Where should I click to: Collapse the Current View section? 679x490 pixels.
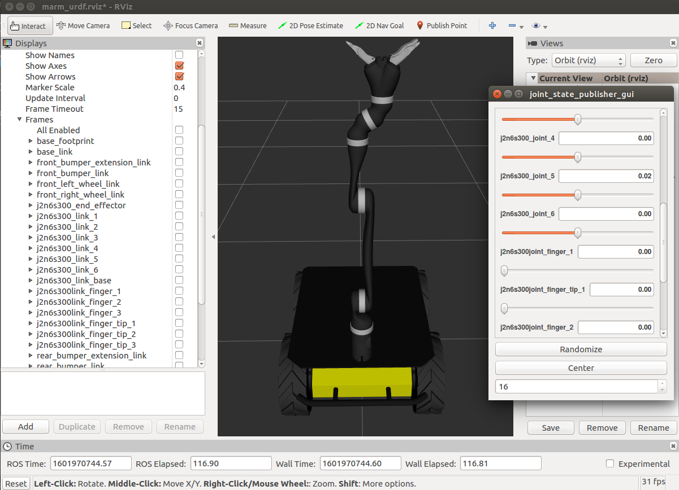533,78
